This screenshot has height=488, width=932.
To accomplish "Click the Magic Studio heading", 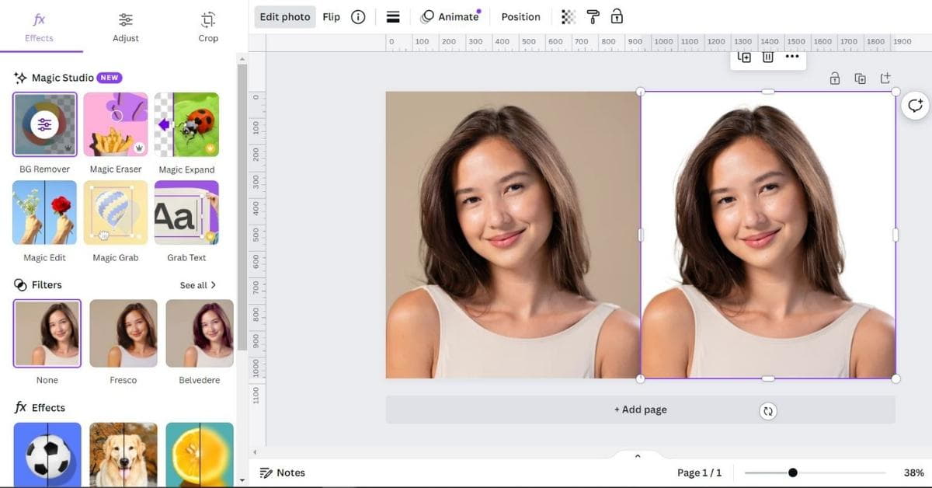I will pyautogui.click(x=62, y=78).
